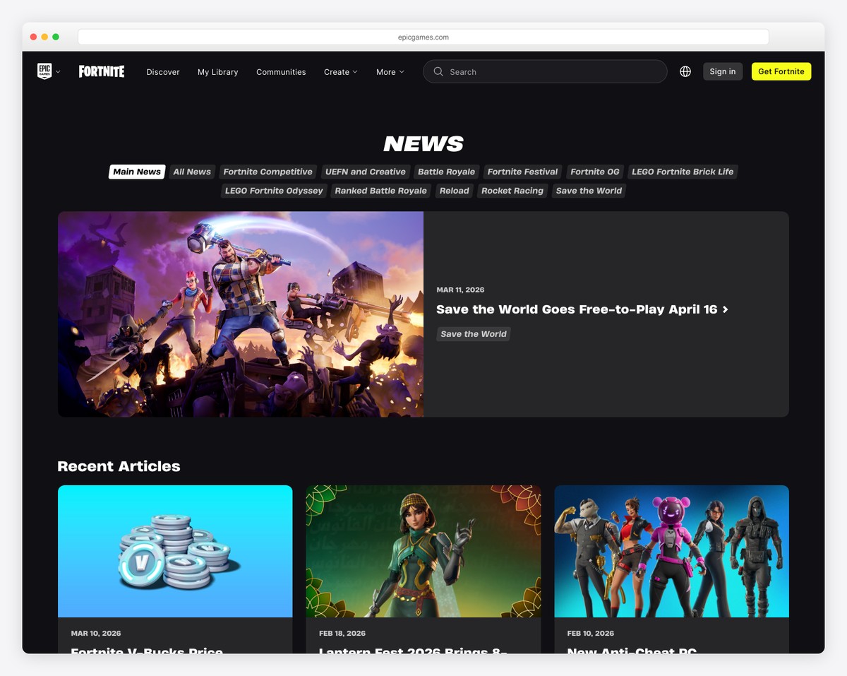Open the Anti-Cheat article thumbnail
This screenshot has width=847, height=676.
(x=671, y=551)
